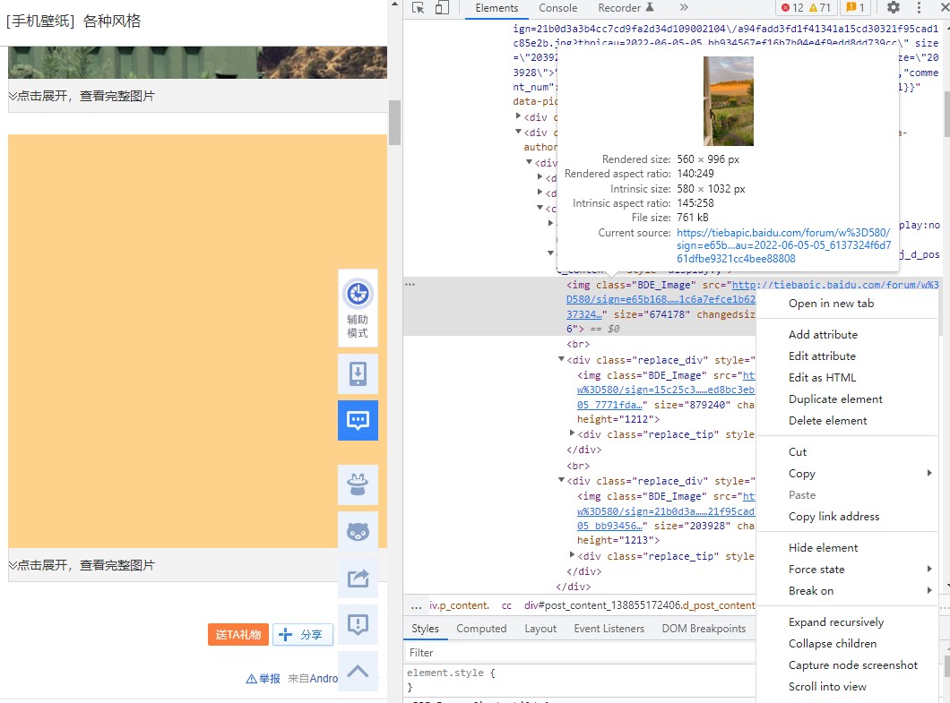Click the 送TA礼物 orange button
950x703 pixels.
click(238, 635)
